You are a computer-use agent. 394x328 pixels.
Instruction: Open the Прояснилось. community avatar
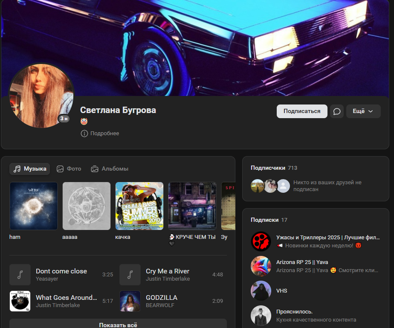coord(261,316)
